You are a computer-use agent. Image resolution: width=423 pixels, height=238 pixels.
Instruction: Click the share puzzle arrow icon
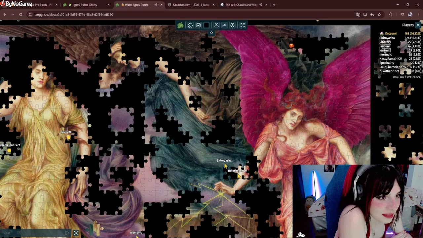224,25
